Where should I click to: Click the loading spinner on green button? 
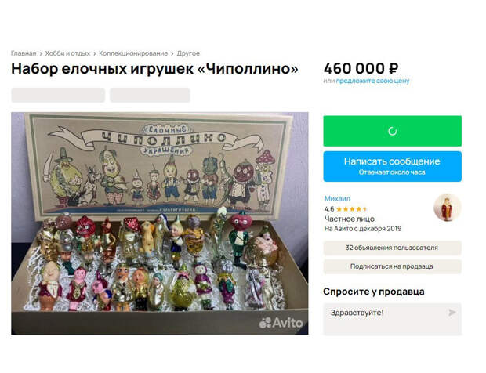tap(393, 132)
